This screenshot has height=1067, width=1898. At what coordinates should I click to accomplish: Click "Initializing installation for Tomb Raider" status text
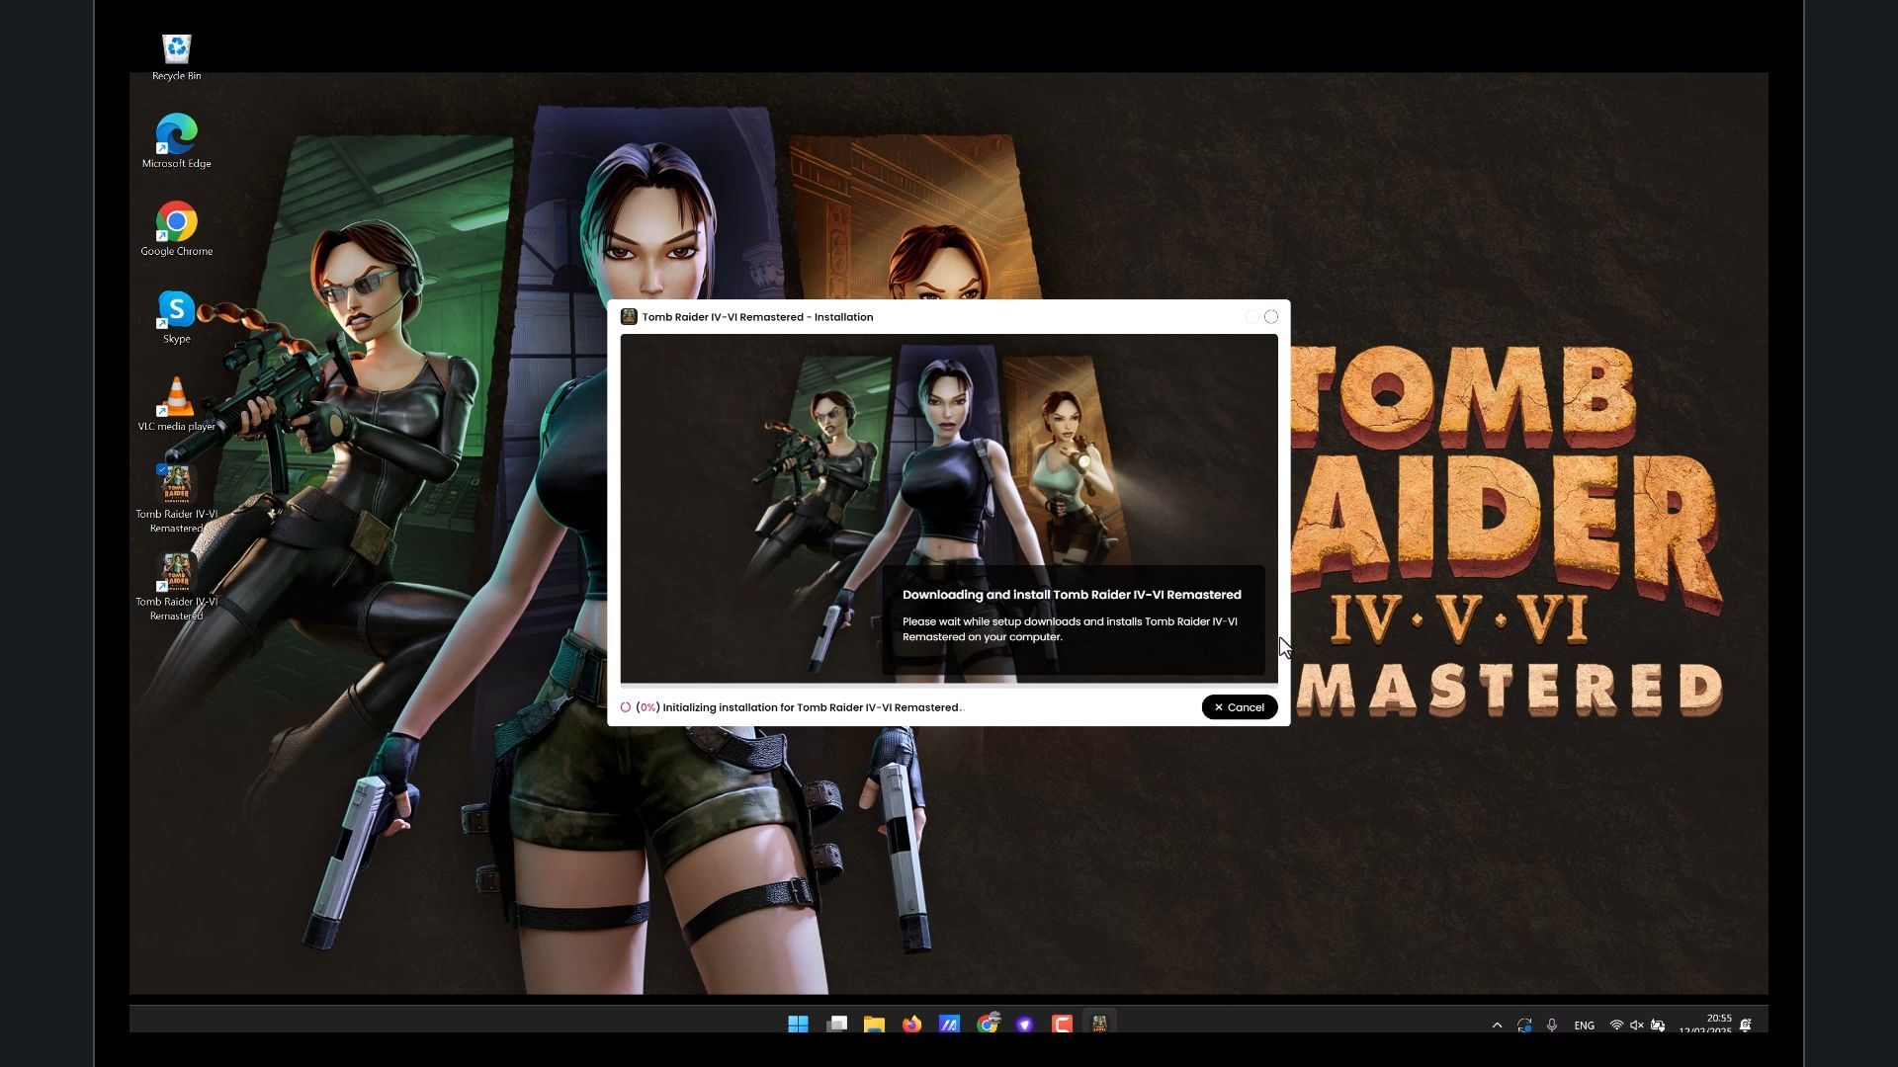tap(813, 707)
